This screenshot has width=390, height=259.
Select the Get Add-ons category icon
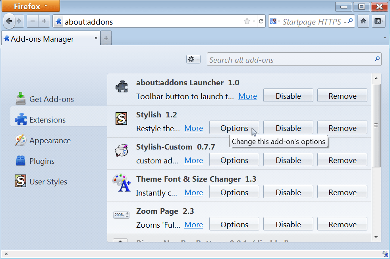pos(21,99)
